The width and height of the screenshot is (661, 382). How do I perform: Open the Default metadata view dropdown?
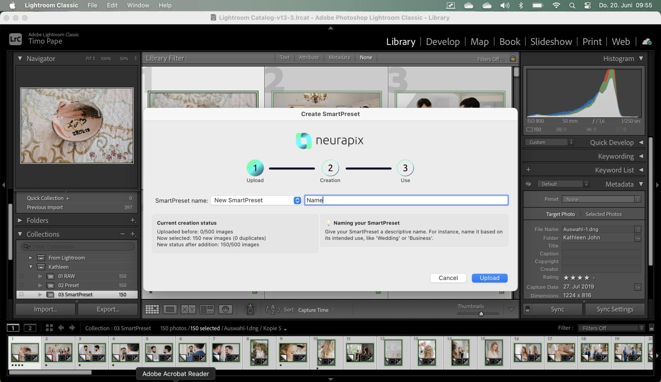pyautogui.click(x=563, y=184)
